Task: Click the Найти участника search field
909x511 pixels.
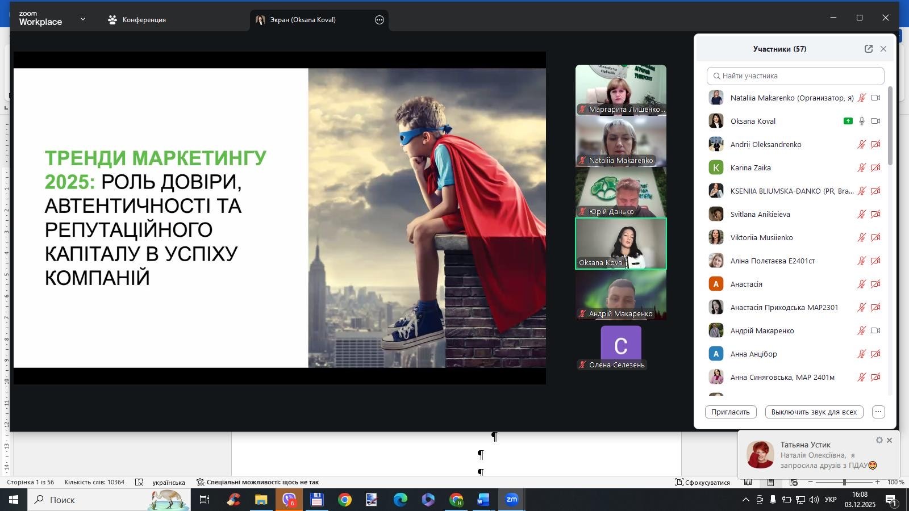Action: pyautogui.click(x=795, y=76)
